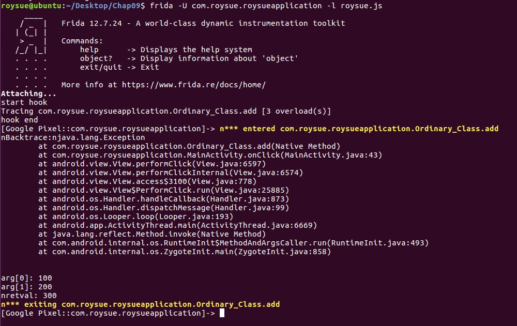Click the 'start hook' output line
The width and height of the screenshot is (517, 326).
[x=24, y=102]
